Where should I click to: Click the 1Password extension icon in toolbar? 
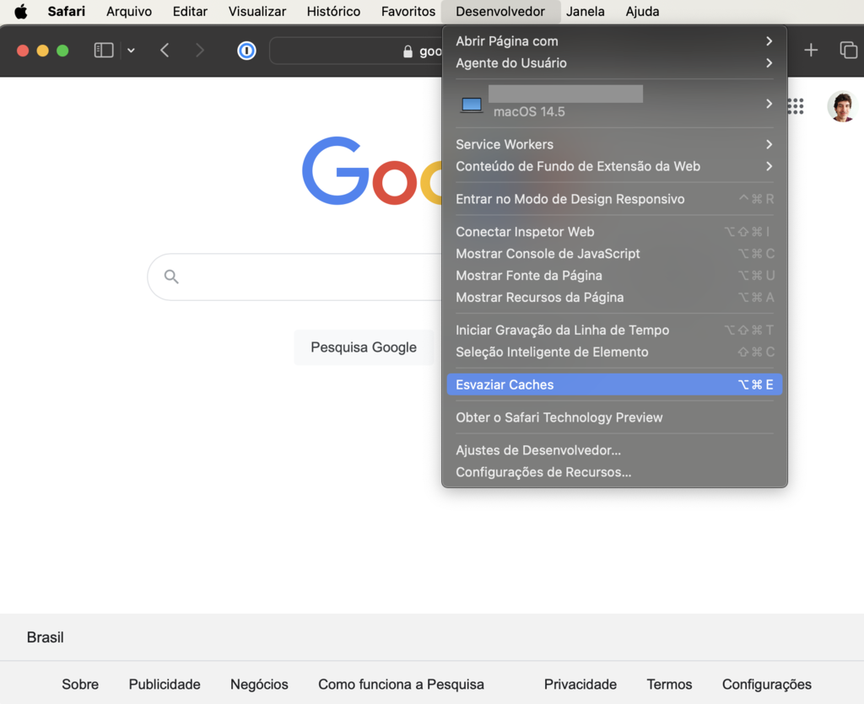point(246,51)
